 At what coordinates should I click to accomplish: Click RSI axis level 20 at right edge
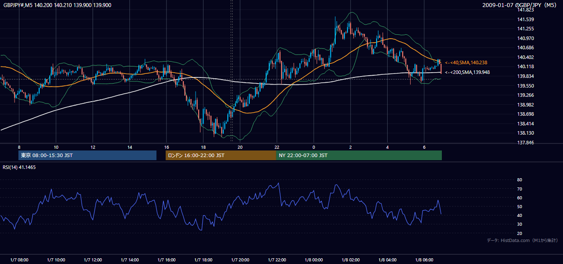coord(520,233)
